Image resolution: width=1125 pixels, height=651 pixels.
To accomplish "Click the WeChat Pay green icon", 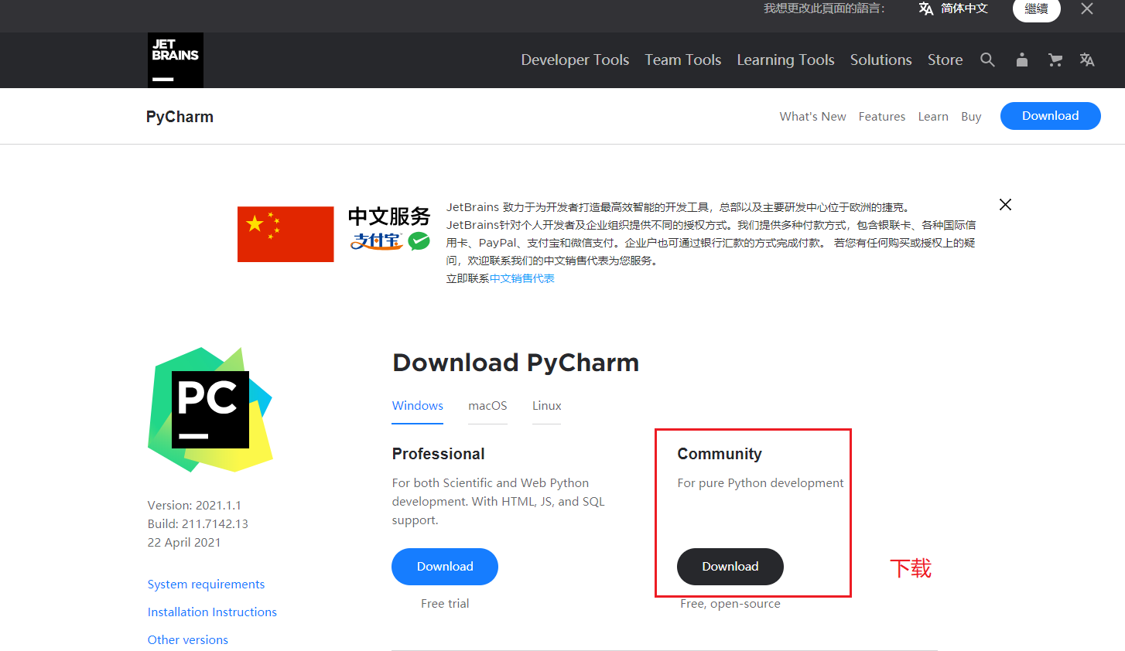I will tap(419, 241).
